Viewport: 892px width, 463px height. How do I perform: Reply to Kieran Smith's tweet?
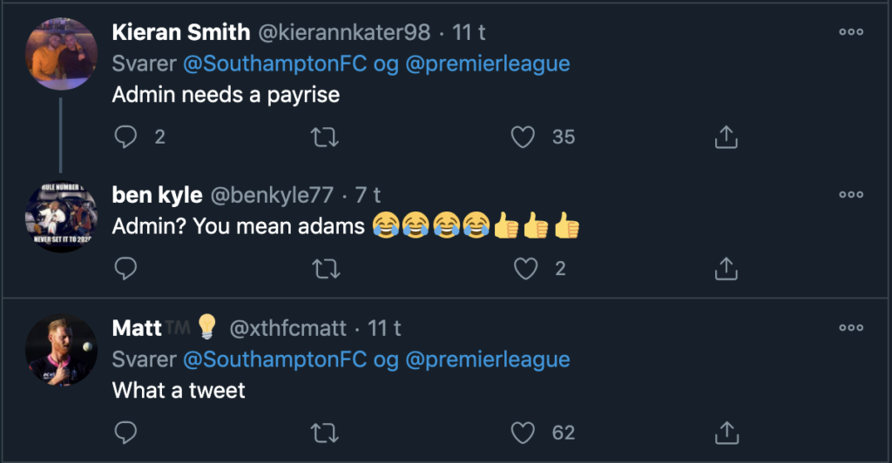point(126,137)
